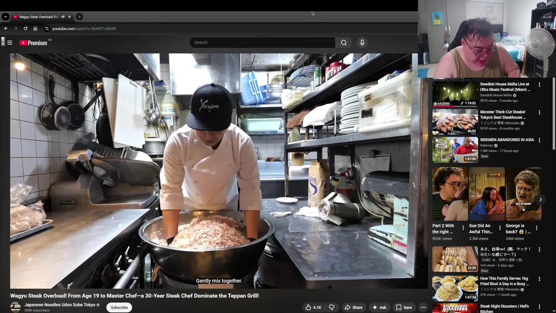Open 'How This Family Serves 1kg Fried Rice' title
This screenshot has height=313, width=556.
pyautogui.click(x=504, y=281)
